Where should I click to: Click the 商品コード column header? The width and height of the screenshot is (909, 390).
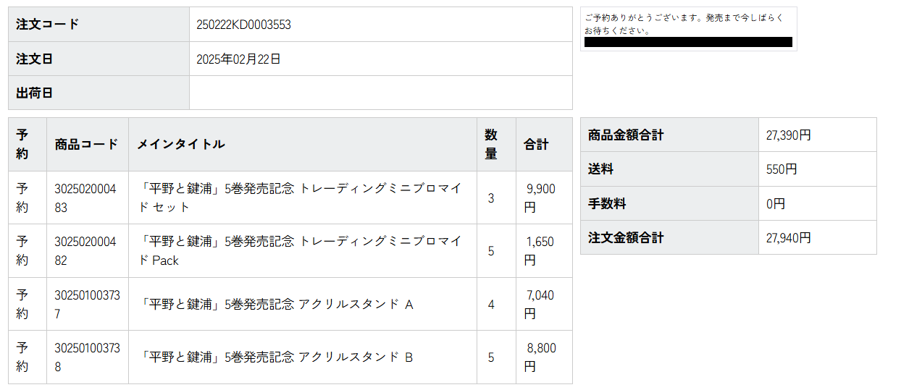pos(86,144)
